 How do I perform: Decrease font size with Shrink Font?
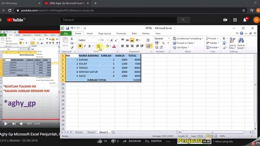(116, 40)
